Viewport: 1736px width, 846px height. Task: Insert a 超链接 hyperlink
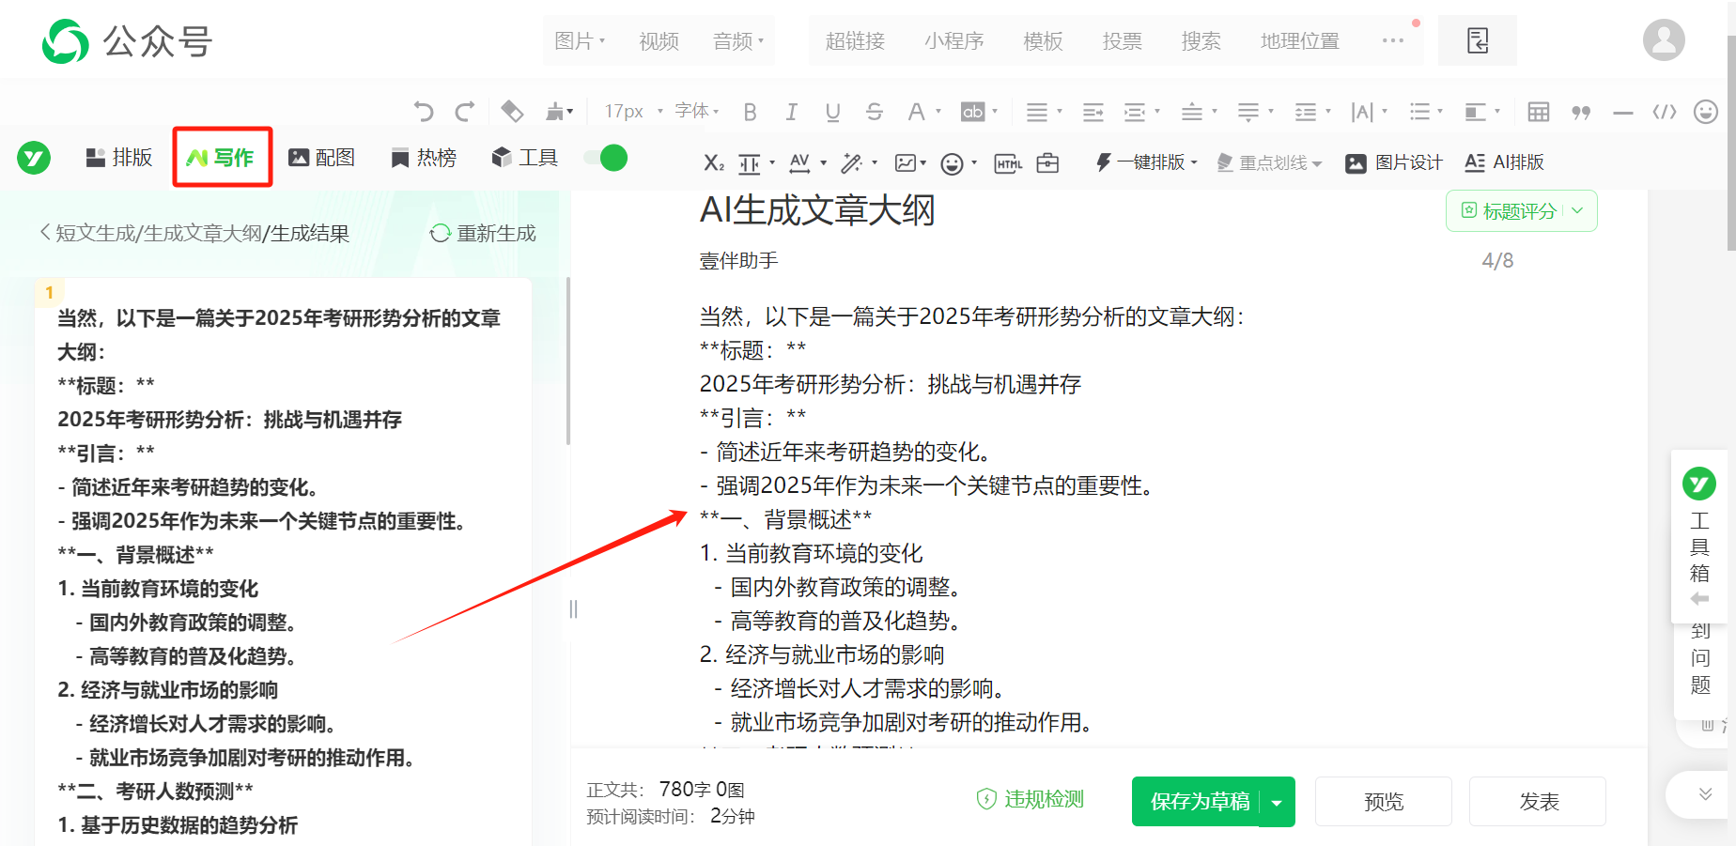click(855, 40)
